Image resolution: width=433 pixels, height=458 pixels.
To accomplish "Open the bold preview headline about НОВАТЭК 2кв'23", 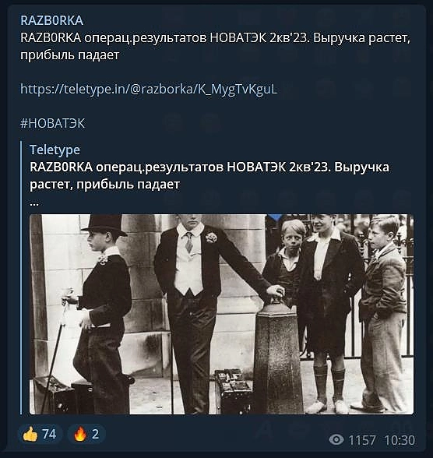I will click(x=209, y=175).
